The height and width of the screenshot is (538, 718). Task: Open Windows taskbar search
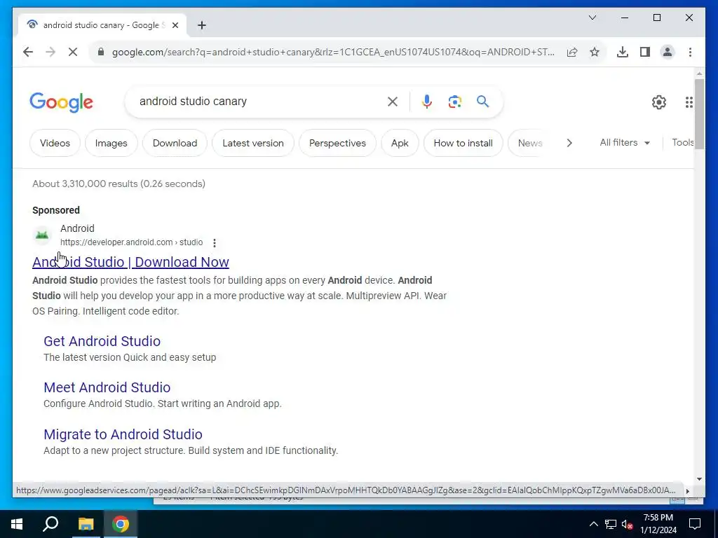coord(50,524)
